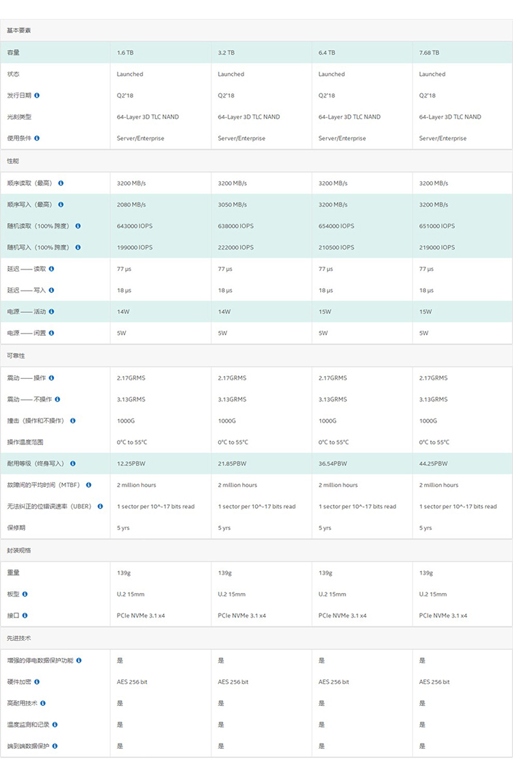513x777 pixels.
Task: Click the 199000 IOPS value
Action: (x=135, y=248)
